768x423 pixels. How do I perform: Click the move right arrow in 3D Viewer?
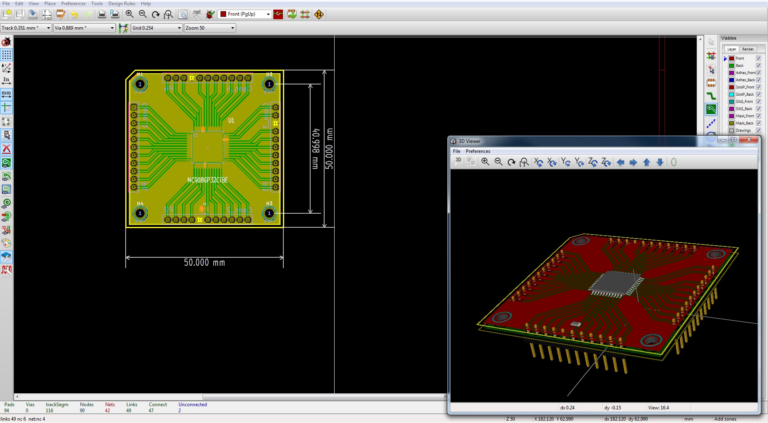coord(633,162)
